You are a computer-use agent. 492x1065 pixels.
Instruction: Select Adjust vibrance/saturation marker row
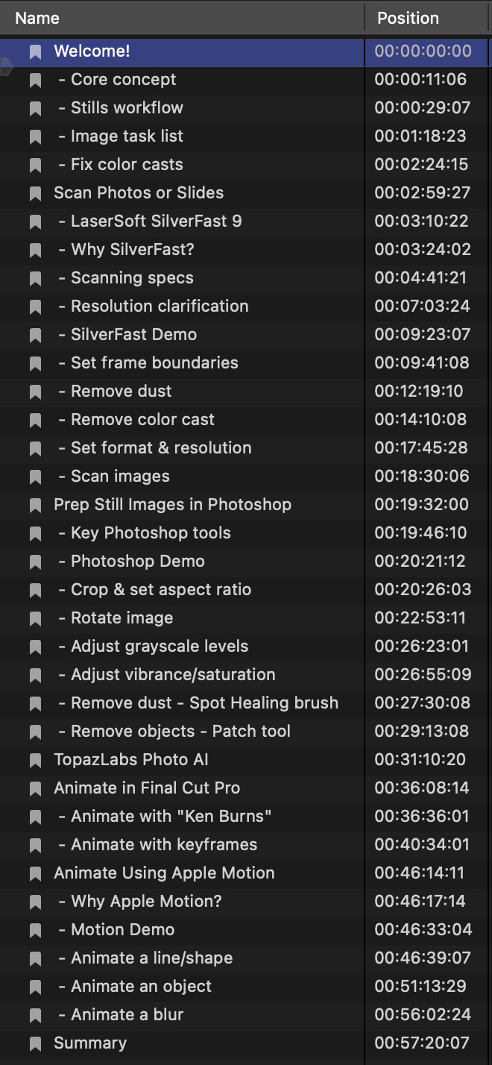pos(246,675)
